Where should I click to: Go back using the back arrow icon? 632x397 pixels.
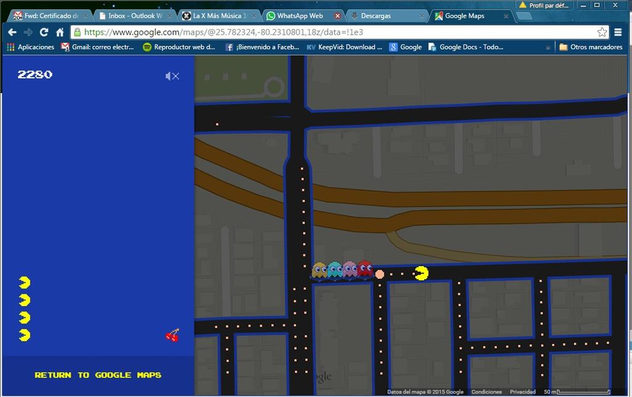click(x=11, y=31)
